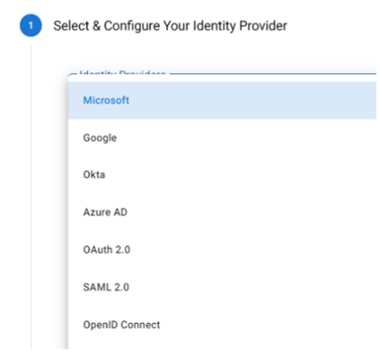
Task: Click empty row space beside the Okta option
Action: [240, 175]
